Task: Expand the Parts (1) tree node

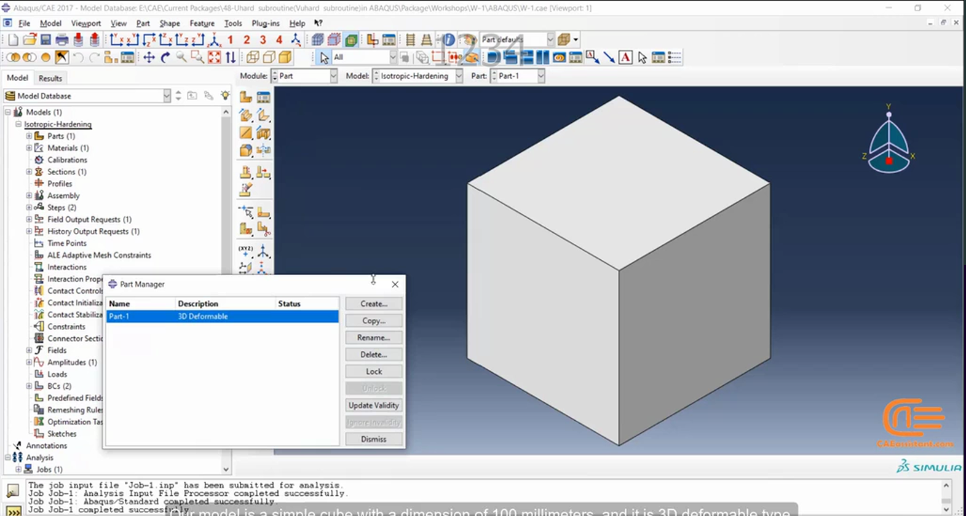Action: [29, 136]
